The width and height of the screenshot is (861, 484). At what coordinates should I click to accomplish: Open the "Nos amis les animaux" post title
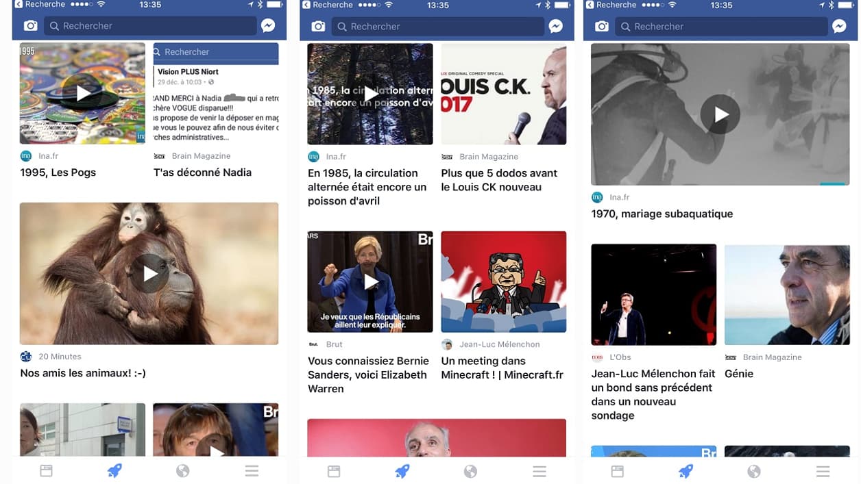(83, 373)
